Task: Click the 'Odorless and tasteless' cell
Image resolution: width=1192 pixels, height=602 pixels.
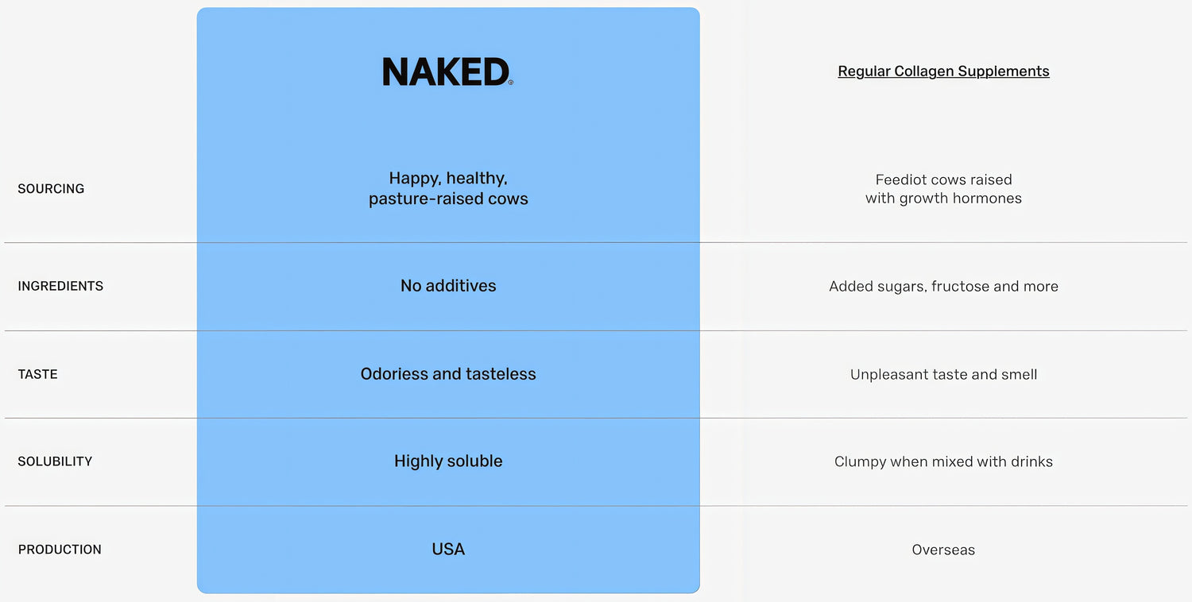Action: tap(448, 374)
